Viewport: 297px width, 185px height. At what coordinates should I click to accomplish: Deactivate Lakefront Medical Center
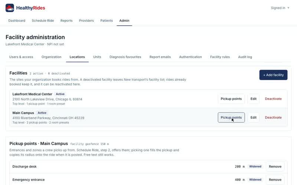[273, 99]
